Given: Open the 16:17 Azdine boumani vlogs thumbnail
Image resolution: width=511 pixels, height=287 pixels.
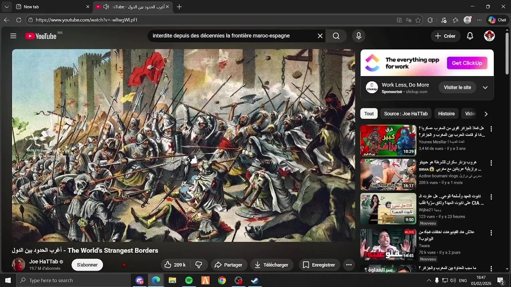Looking at the screenshot, I should click(388, 175).
